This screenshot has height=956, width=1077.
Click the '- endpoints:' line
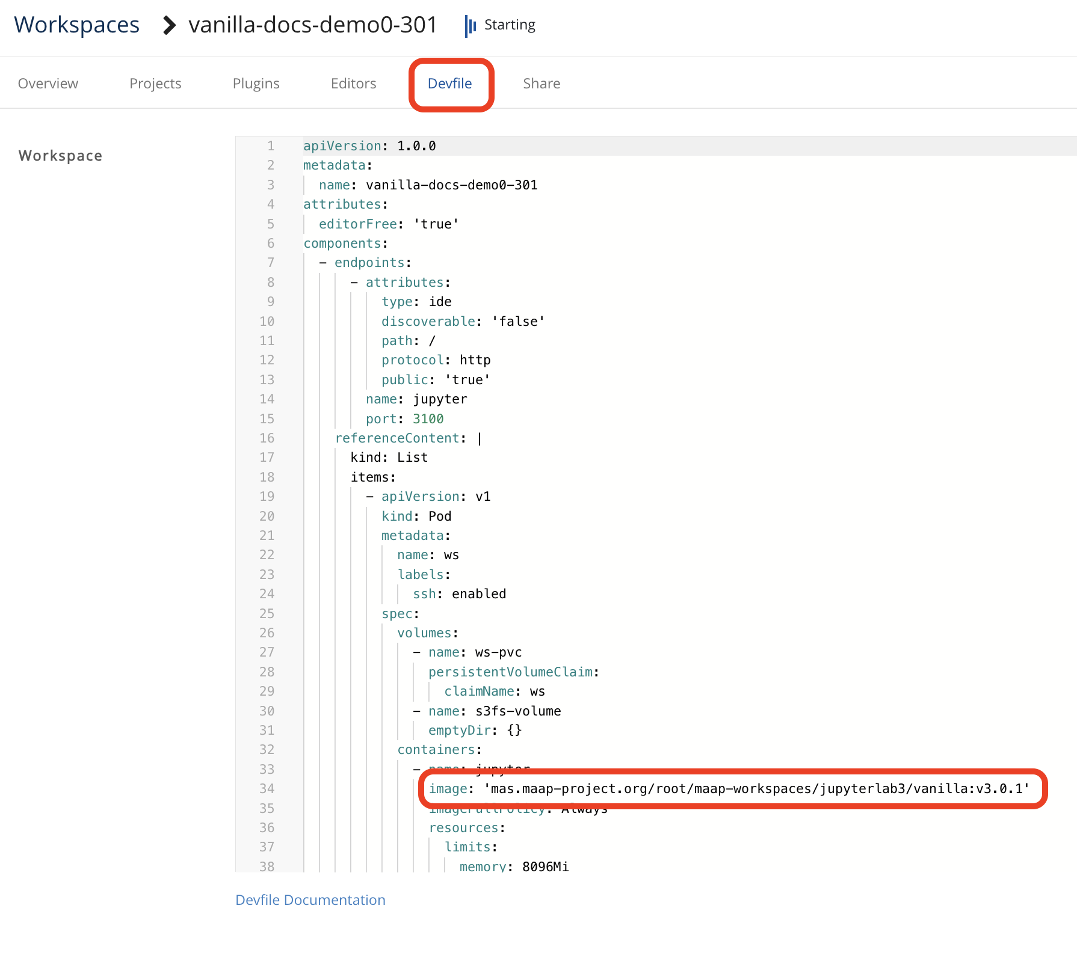365,263
